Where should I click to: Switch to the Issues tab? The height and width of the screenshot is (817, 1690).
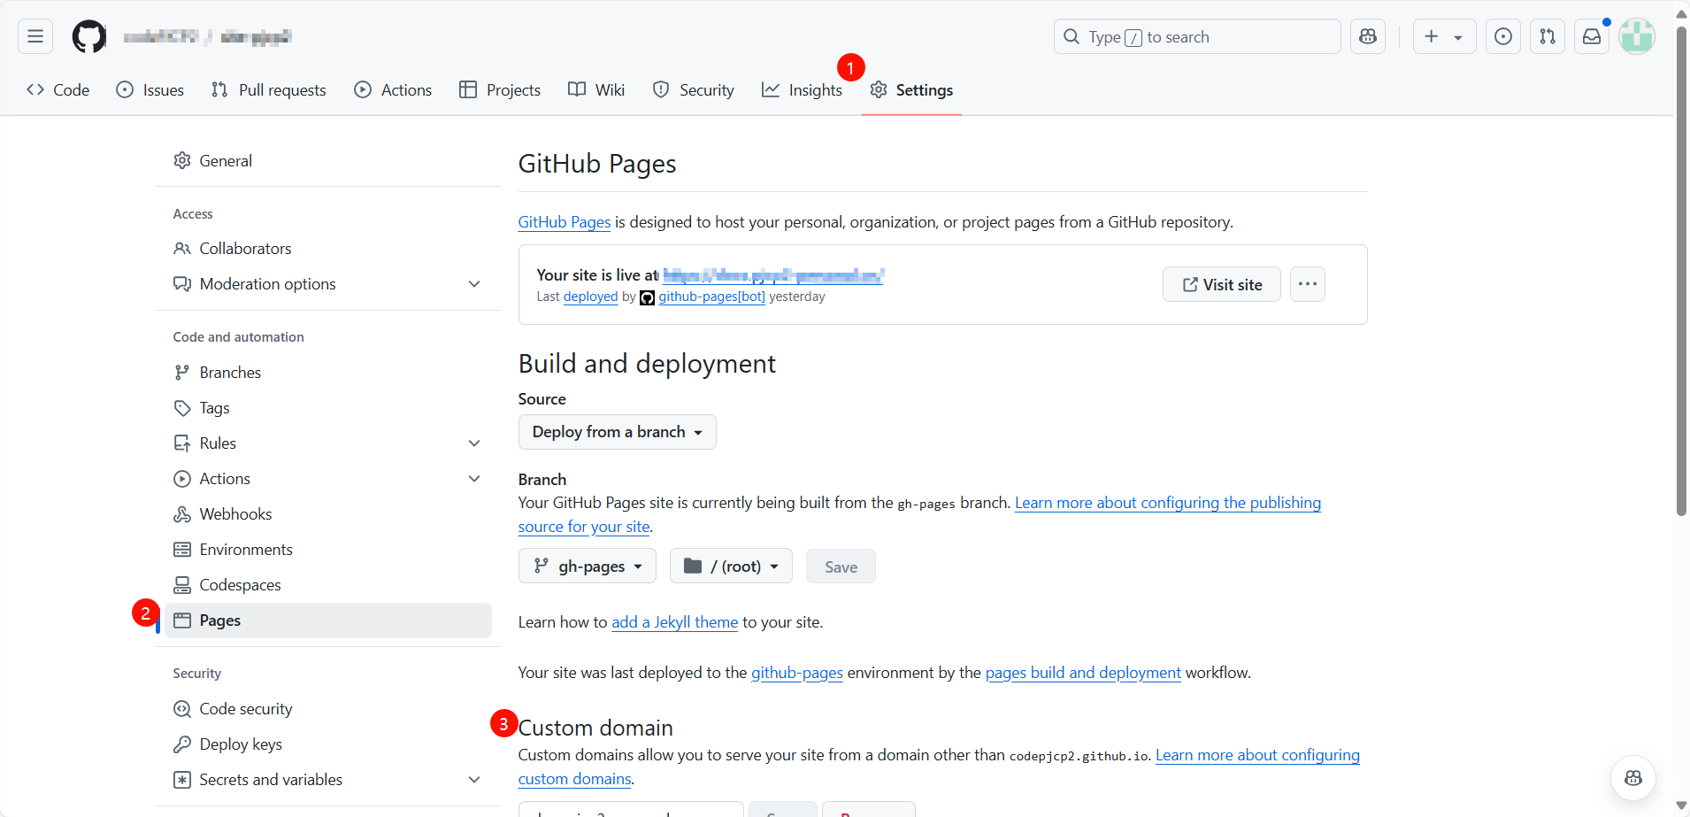click(150, 89)
